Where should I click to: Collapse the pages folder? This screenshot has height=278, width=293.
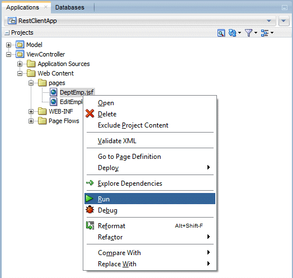[31, 83]
